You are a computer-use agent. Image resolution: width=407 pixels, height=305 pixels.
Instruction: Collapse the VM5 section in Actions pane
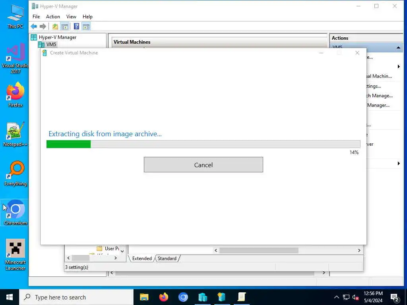tap(398, 48)
